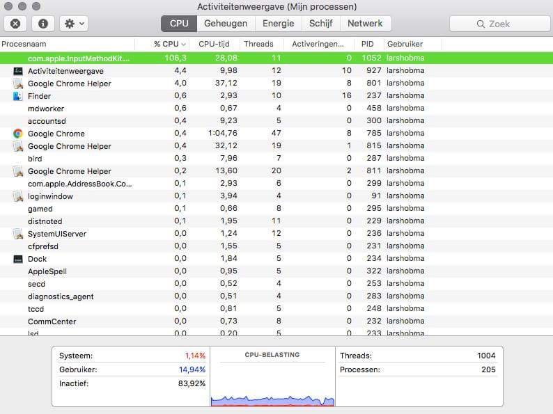Click the Google Chrome Helper icon with PID 815
The image size is (553, 414).
[x=17, y=146]
